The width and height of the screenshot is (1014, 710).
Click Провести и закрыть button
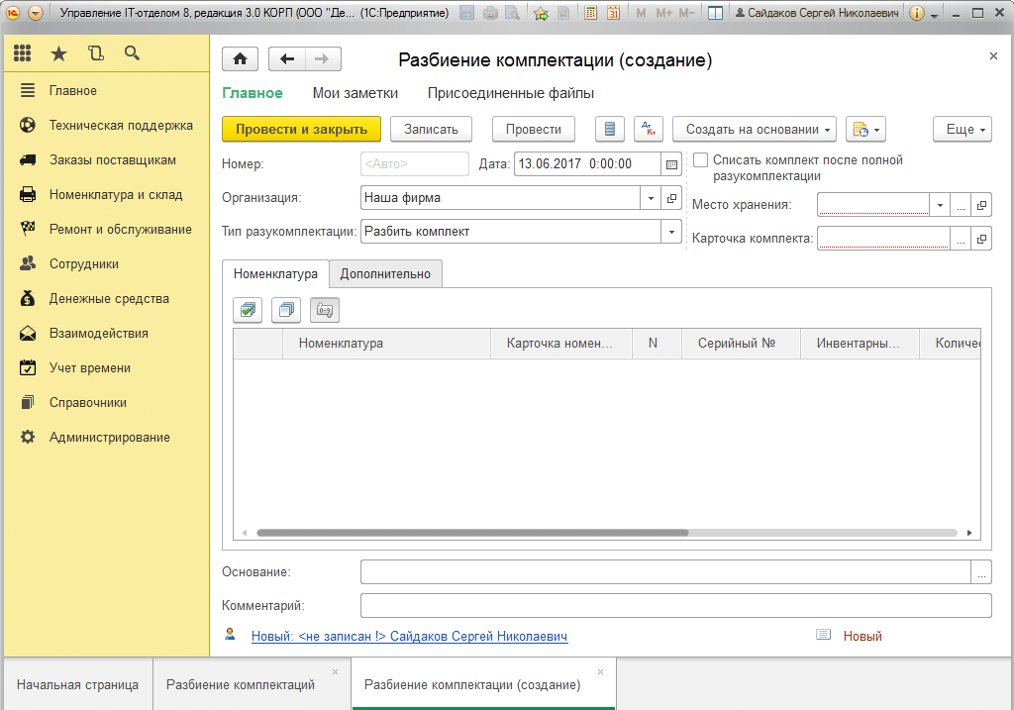click(301, 130)
